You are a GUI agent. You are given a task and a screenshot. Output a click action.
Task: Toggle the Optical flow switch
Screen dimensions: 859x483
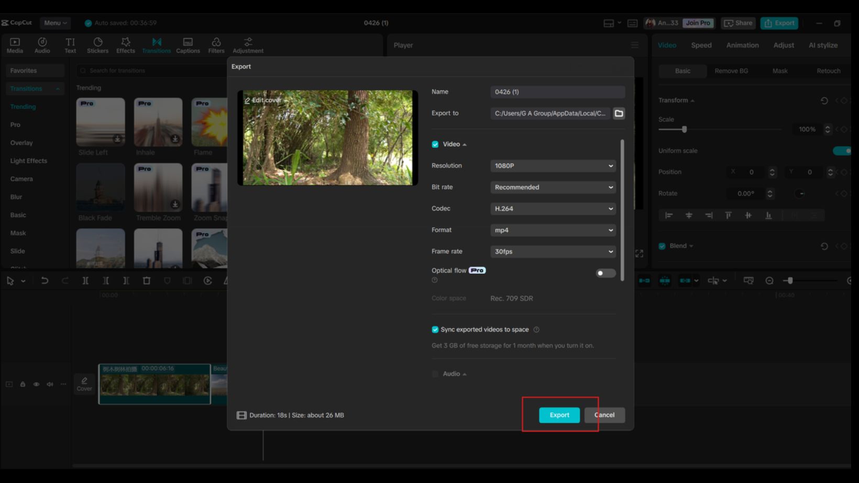[x=605, y=273]
